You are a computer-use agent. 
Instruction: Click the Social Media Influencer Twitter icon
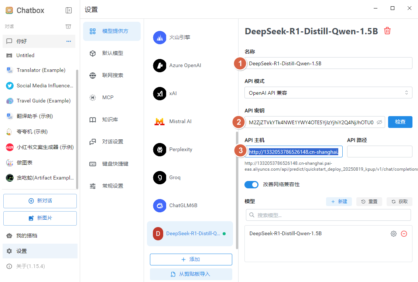(10, 86)
